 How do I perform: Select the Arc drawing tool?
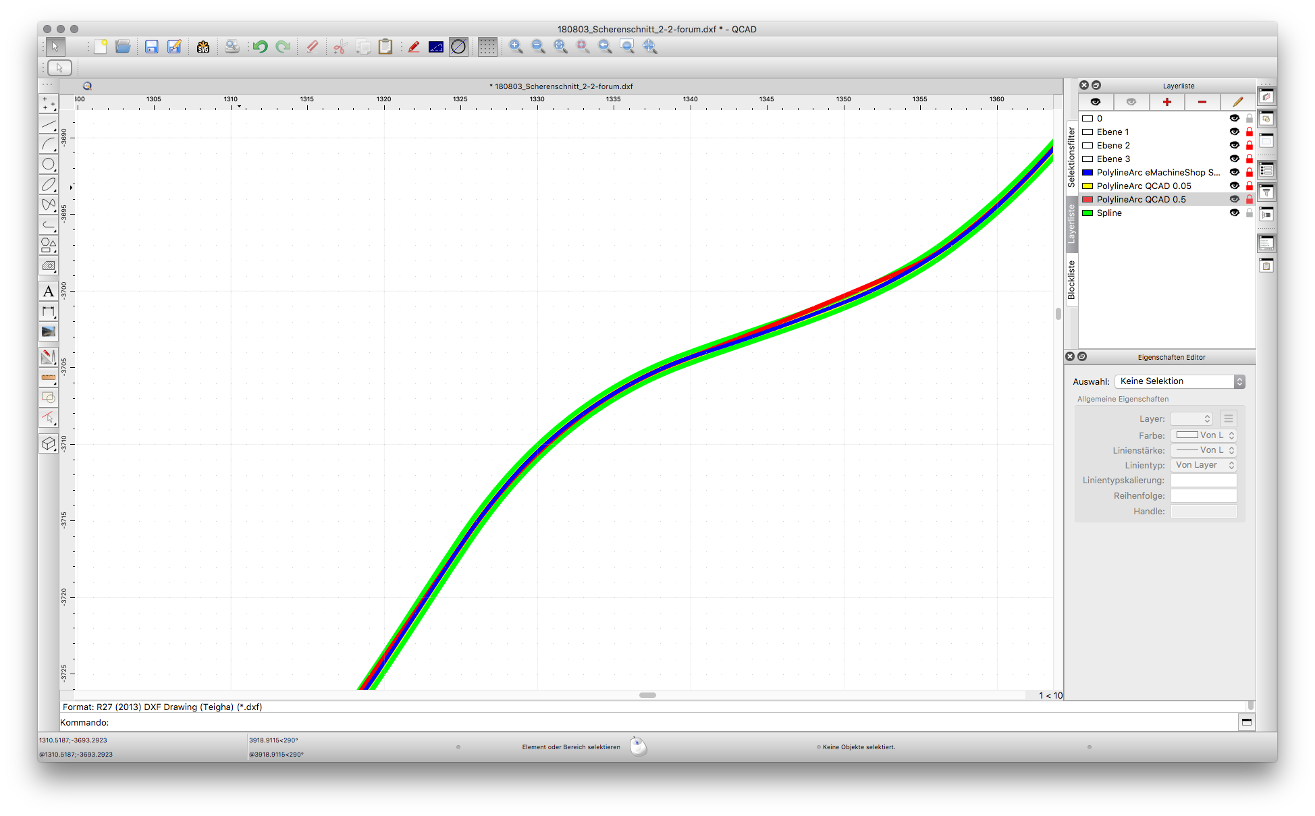point(49,144)
